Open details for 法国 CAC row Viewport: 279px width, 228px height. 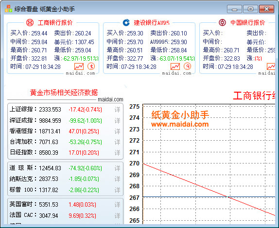click(118, 216)
